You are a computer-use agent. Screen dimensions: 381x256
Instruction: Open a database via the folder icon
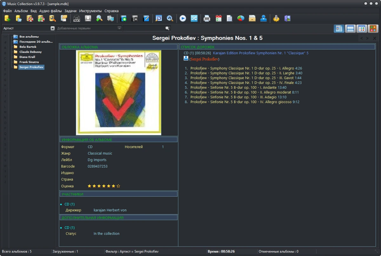18,18
